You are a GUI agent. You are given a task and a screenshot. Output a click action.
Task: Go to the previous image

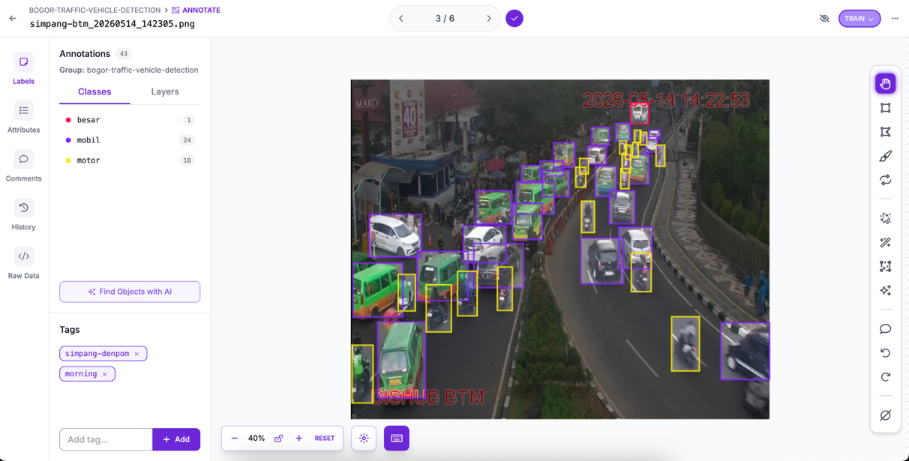tap(401, 18)
